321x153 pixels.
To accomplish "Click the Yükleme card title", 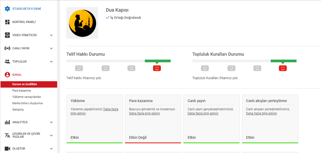I will [x=78, y=101].
